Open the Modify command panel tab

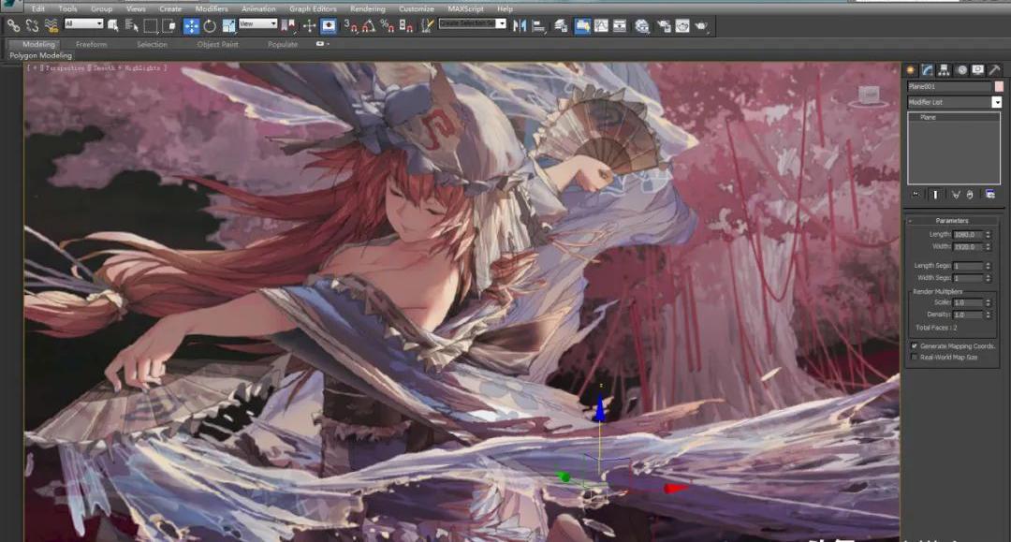point(928,69)
